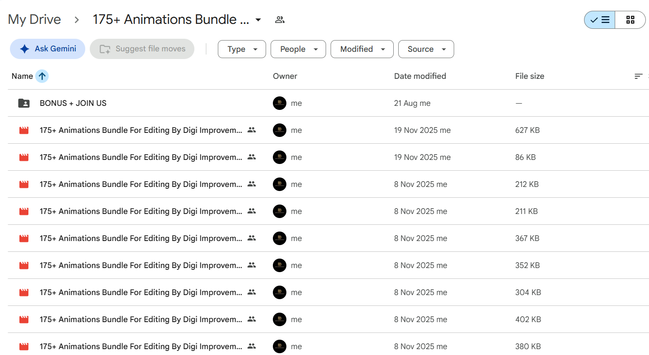Open the sort options icon right of File size
The width and height of the screenshot is (649, 355).
pos(638,76)
